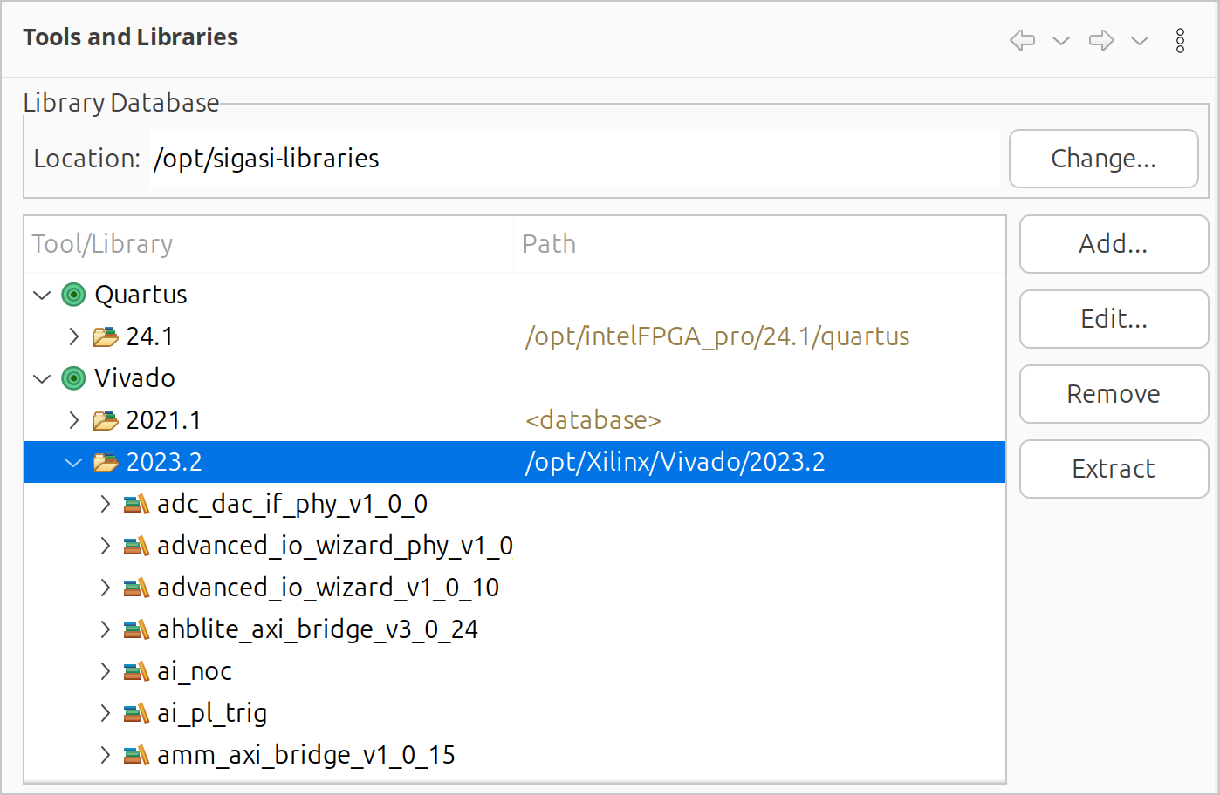Select the 2023.2 version label

coord(164,462)
